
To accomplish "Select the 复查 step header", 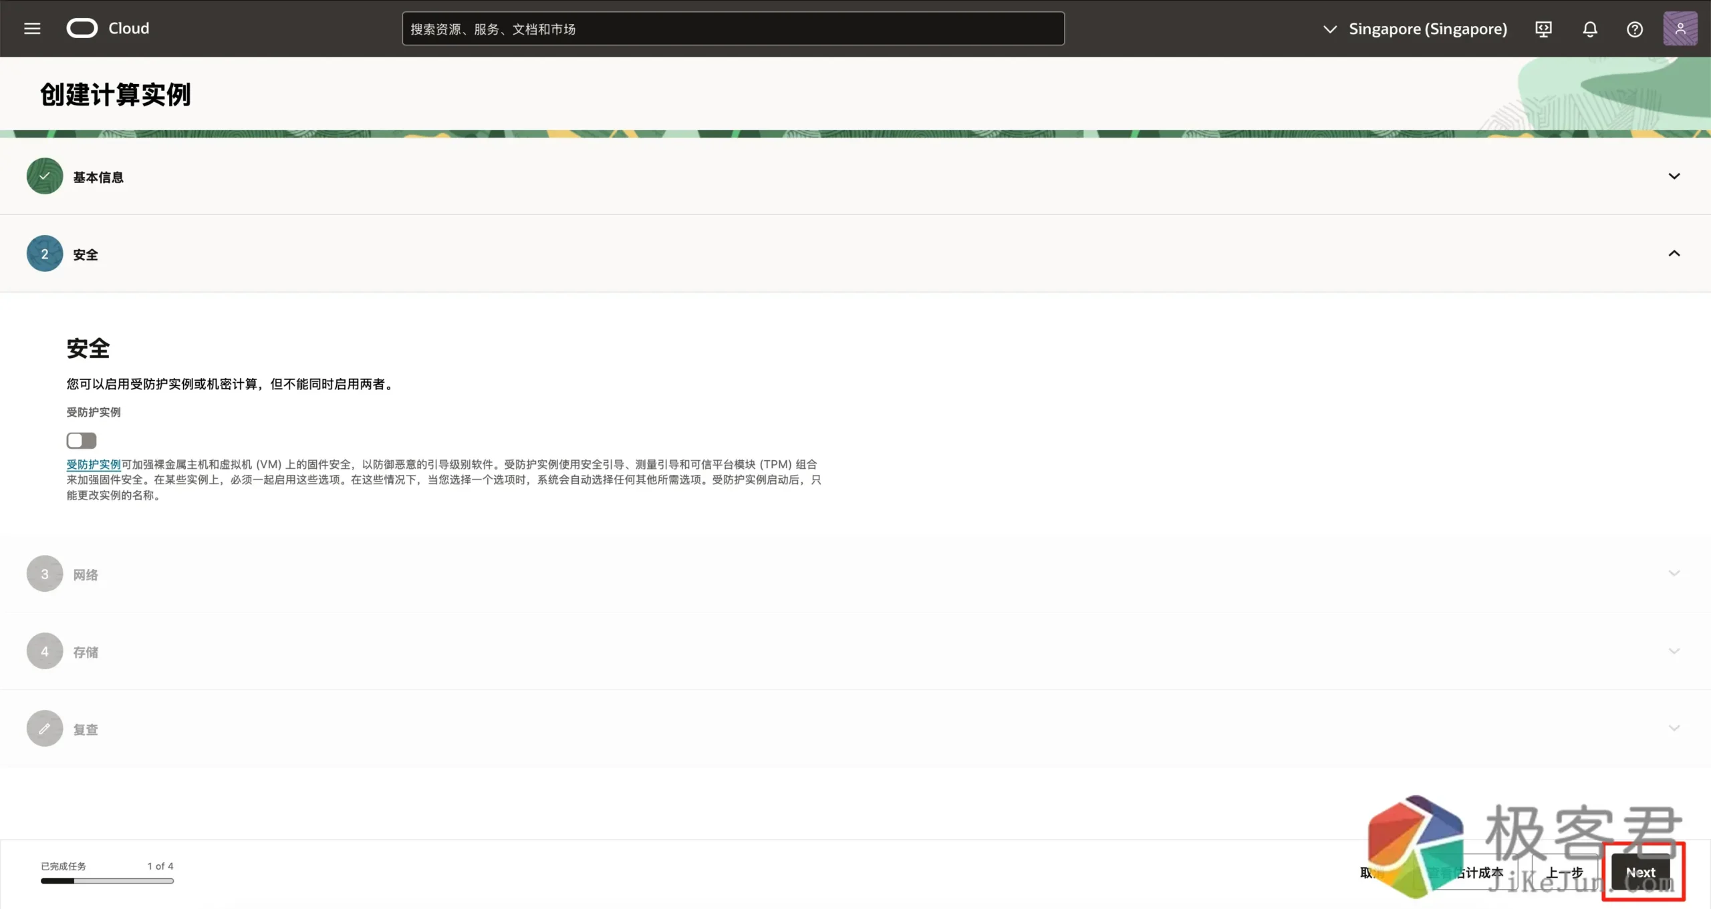I will [x=855, y=729].
